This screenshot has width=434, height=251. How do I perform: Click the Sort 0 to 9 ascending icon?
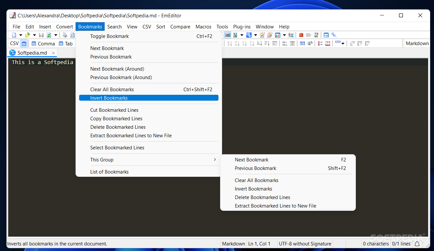click(x=244, y=43)
